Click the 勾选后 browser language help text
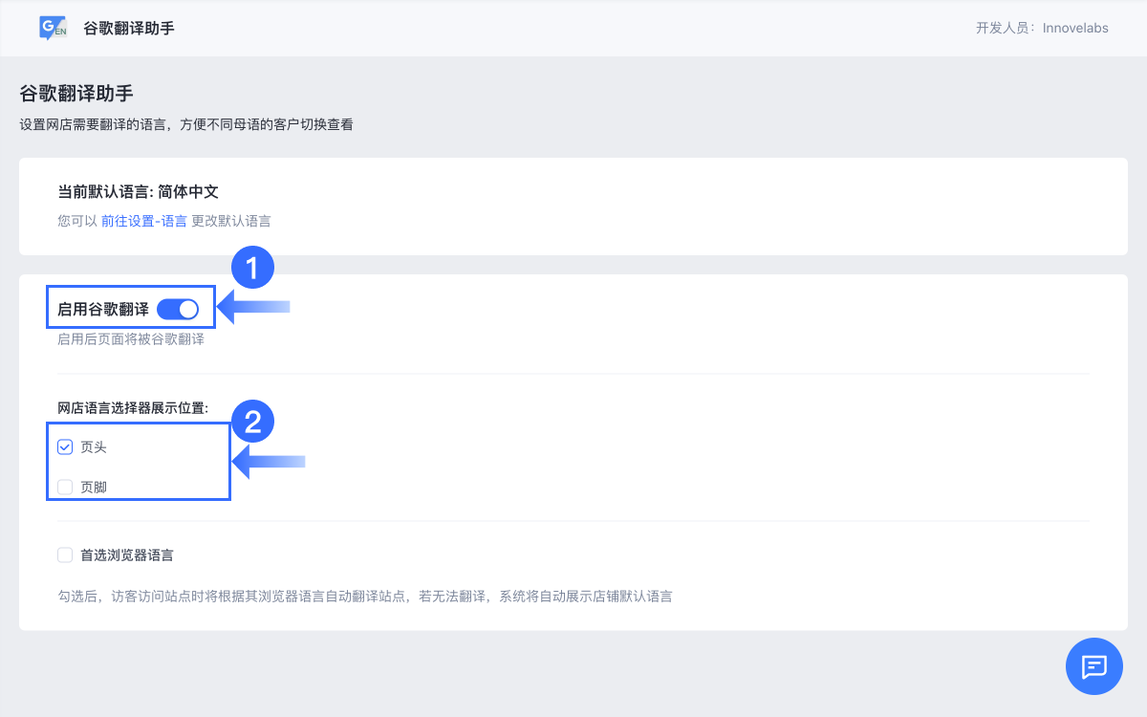Viewport: 1147px width, 717px height. (x=365, y=596)
